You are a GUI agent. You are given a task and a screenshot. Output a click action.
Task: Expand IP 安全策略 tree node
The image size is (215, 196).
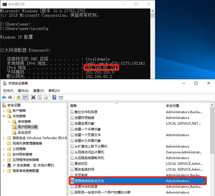[4, 165]
